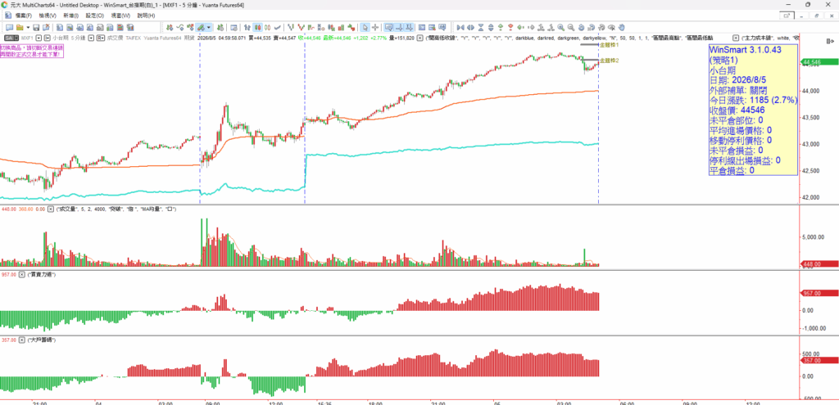The image size is (839, 405).
Task: Click the open folder toolbar icon
Action: (20, 27)
